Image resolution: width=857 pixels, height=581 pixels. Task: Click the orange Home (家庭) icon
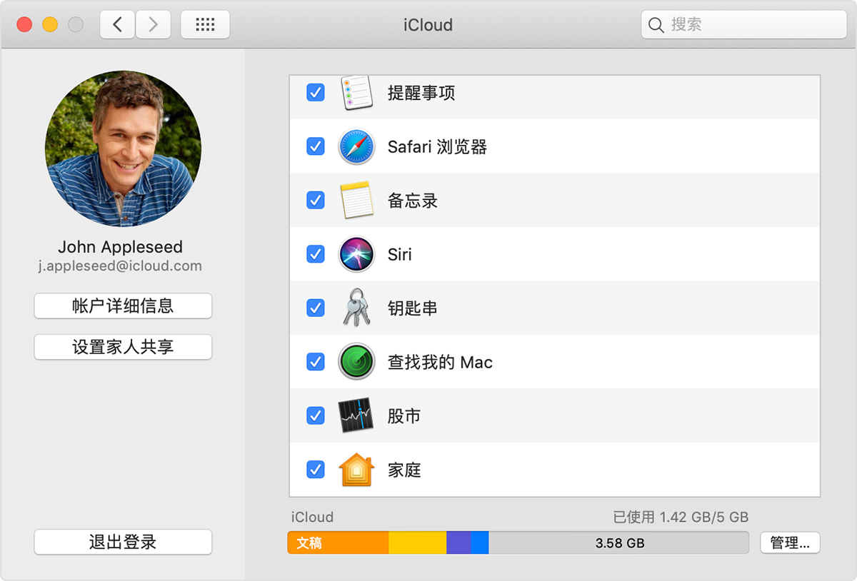click(x=356, y=470)
